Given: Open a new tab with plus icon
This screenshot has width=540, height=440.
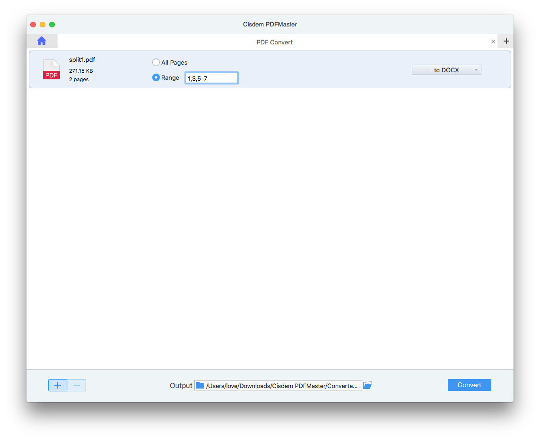Looking at the screenshot, I should pyautogui.click(x=506, y=41).
